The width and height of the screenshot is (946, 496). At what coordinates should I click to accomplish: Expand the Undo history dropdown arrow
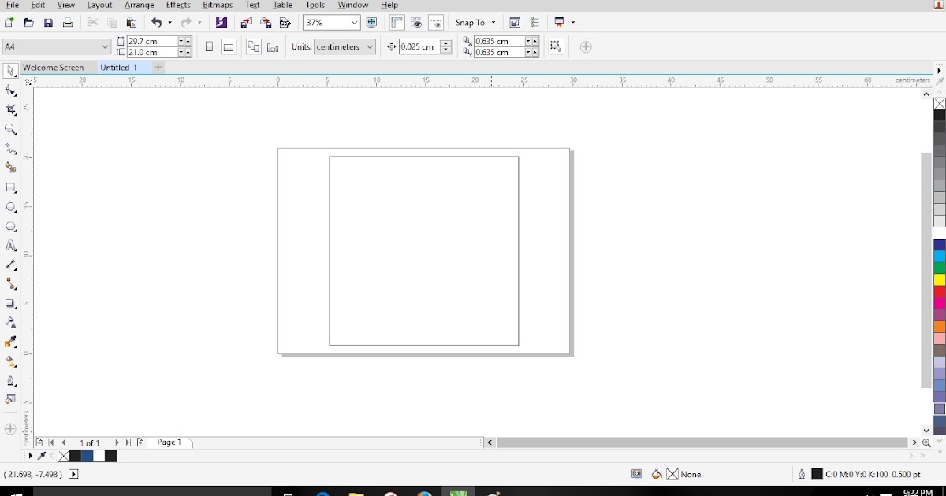coord(169,23)
